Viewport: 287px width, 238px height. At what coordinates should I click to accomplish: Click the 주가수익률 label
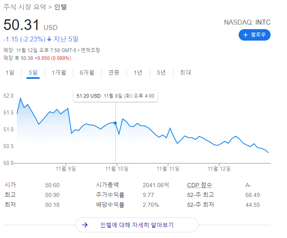(x=110, y=195)
